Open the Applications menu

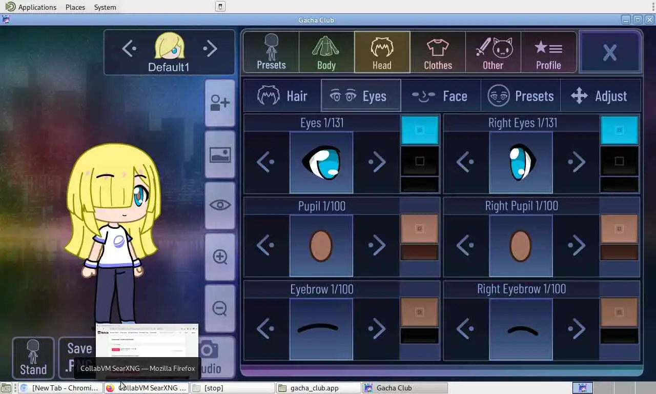click(x=31, y=7)
